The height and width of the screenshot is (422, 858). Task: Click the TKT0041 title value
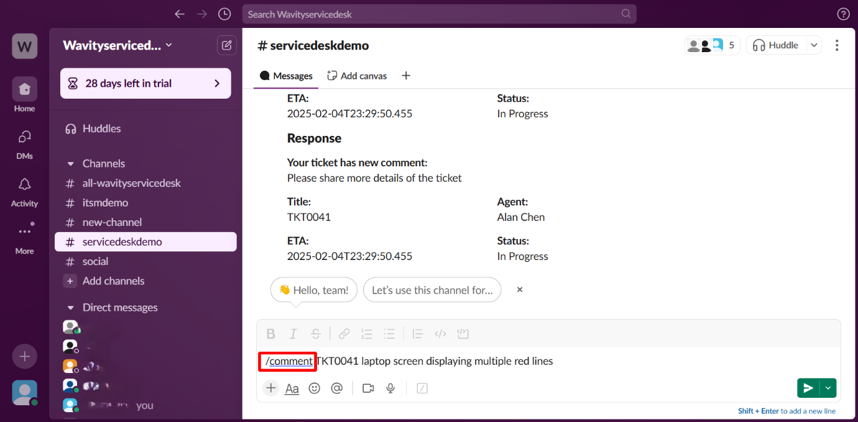click(x=309, y=217)
